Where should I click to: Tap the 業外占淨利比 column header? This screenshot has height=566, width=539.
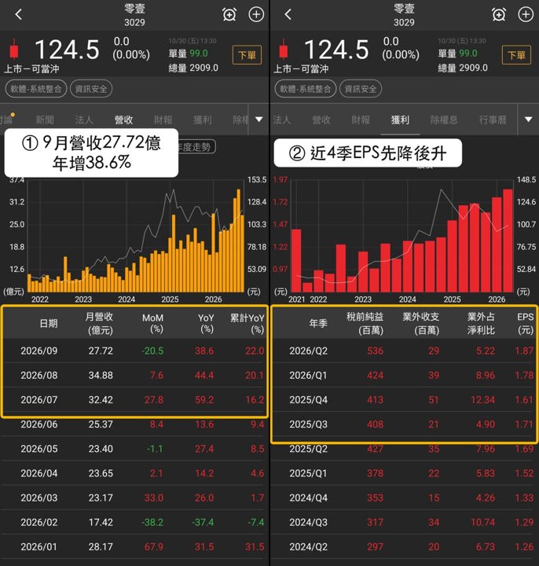pos(482,323)
